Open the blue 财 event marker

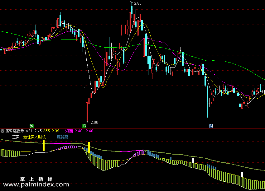click(x=211, y=126)
